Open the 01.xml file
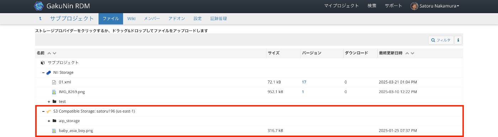The height and width of the screenshot is (137, 498). click(x=65, y=82)
